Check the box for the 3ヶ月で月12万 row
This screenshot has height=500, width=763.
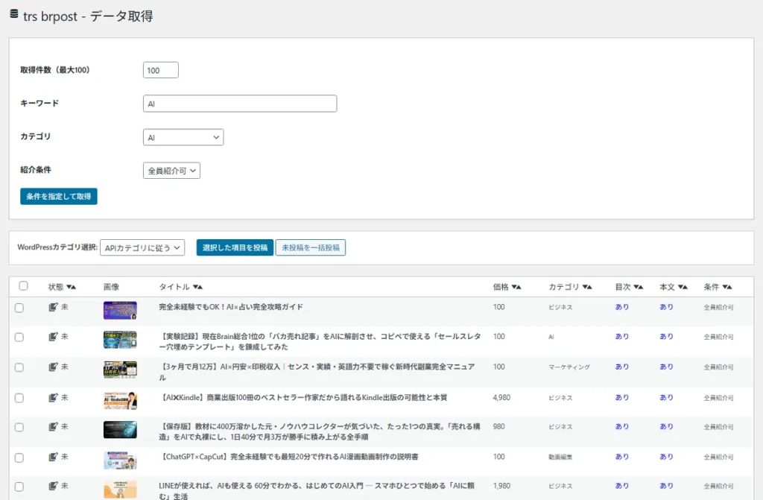[x=19, y=367]
